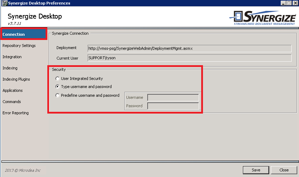299x177 pixels.
Task: Click the Current User label
Action: coord(67,58)
